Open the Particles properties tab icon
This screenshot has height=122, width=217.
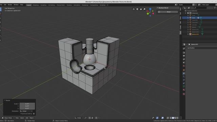(184, 77)
